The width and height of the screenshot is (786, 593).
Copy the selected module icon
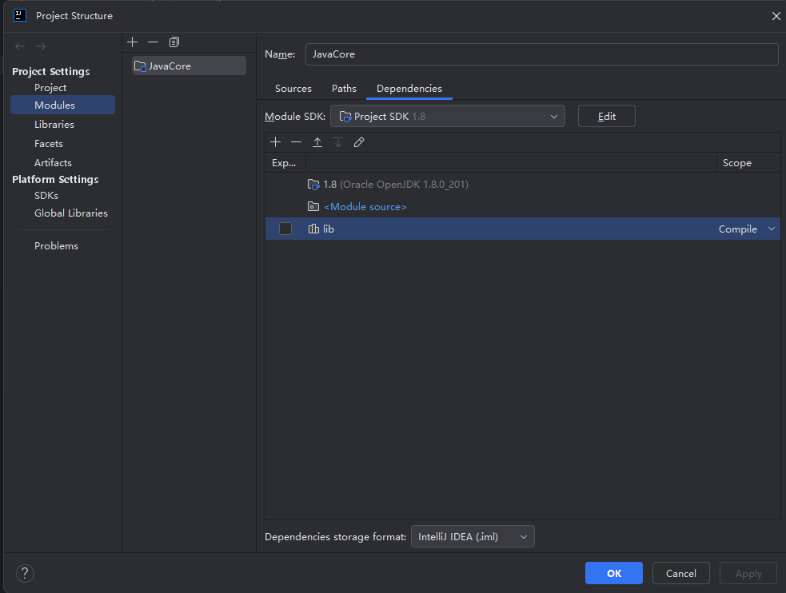[174, 42]
